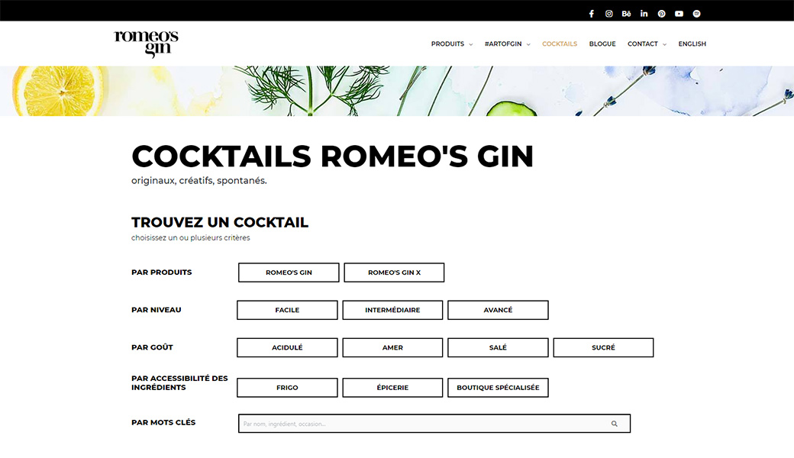This screenshot has width=794, height=458.
Task: Open the Spotify social icon
Action: click(697, 14)
